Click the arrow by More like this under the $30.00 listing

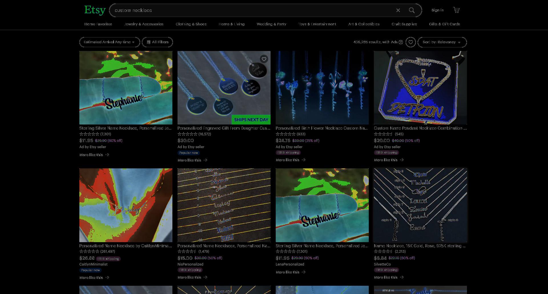pyautogui.click(x=205, y=160)
